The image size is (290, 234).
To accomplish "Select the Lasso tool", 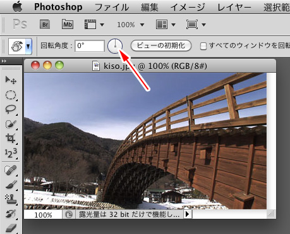I will pos(11,109).
